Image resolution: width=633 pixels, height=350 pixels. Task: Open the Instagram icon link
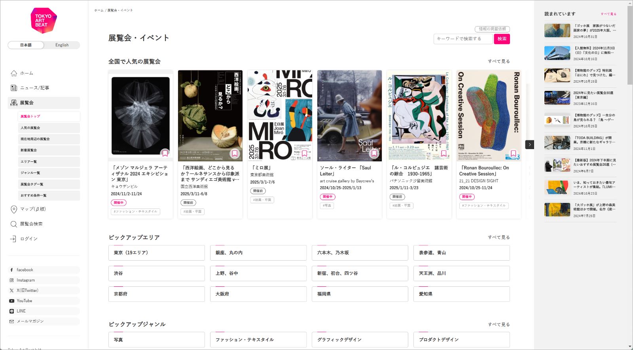click(11, 280)
